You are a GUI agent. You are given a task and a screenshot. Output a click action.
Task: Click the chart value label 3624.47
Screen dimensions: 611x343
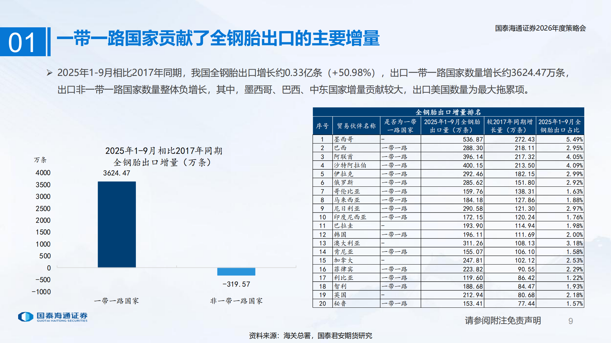117,173
